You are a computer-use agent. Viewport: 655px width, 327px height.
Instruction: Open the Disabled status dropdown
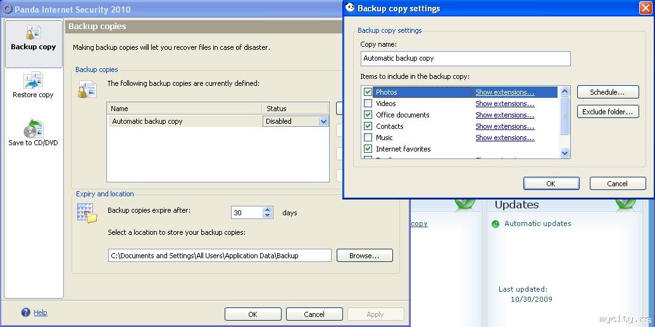[323, 121]
